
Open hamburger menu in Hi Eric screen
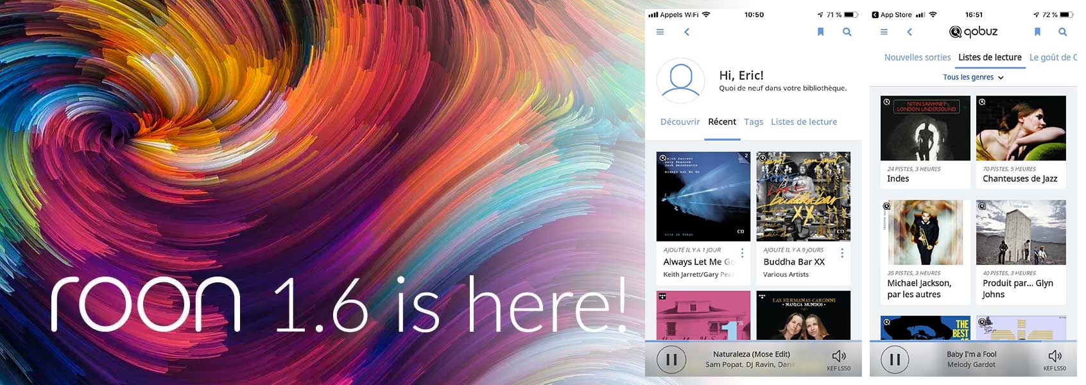coord(660,31)
